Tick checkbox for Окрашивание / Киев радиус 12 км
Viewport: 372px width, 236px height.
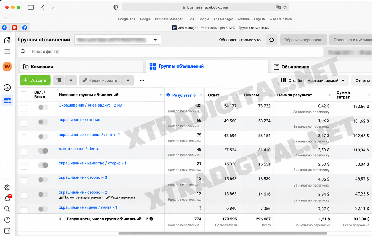click(x=24, y=108)
